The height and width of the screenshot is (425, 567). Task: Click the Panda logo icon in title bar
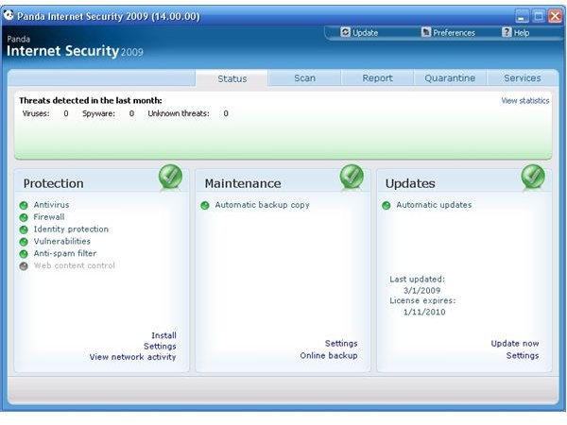[x=9, y=15]
